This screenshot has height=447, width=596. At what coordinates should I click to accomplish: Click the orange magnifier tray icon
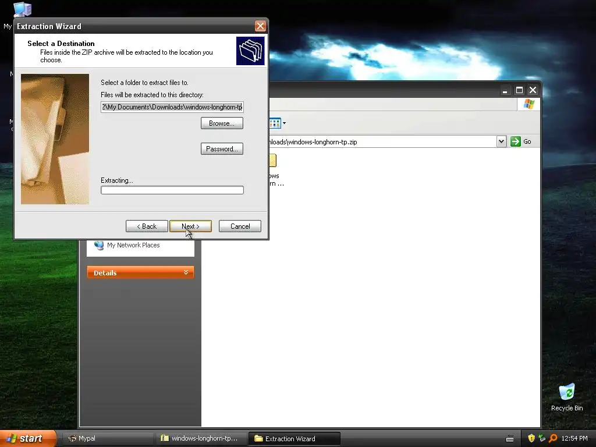[x=553, y=438]
